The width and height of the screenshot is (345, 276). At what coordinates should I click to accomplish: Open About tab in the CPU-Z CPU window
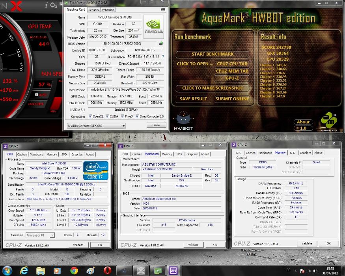pos(90,155)
